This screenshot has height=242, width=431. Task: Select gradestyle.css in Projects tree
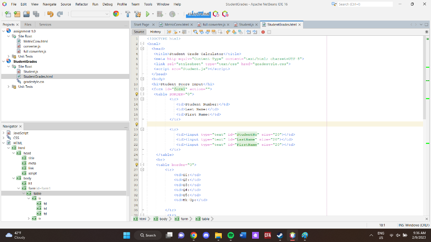34,82
